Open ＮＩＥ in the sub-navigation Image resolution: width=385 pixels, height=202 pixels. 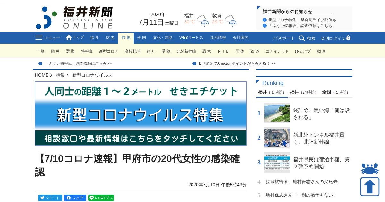224,51
